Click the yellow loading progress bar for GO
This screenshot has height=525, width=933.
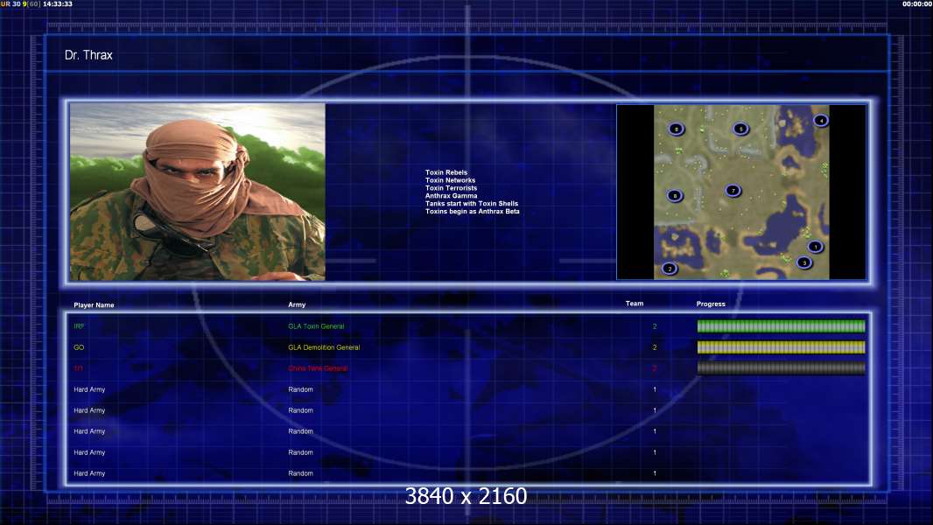click(781, 347)
